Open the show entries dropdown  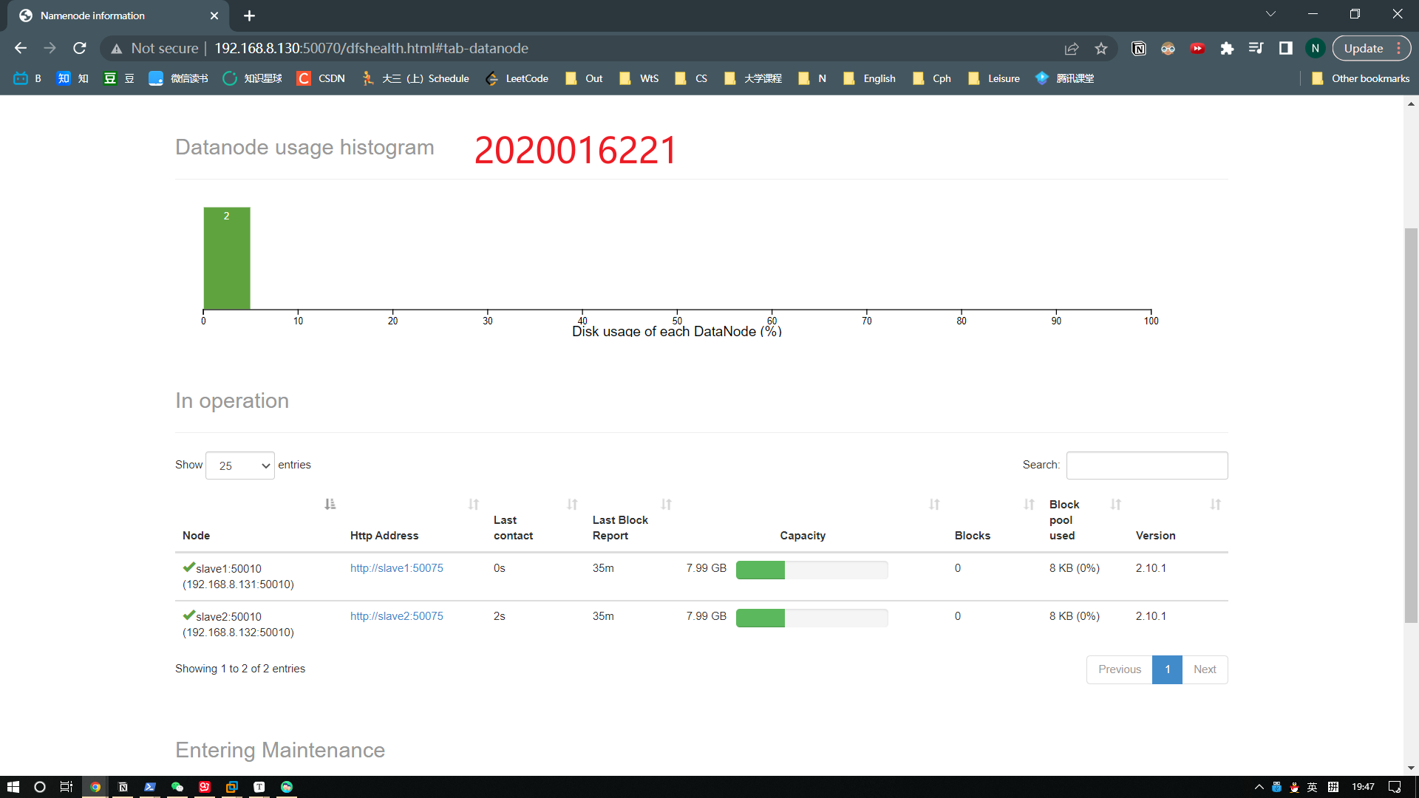tap(240, 465)
